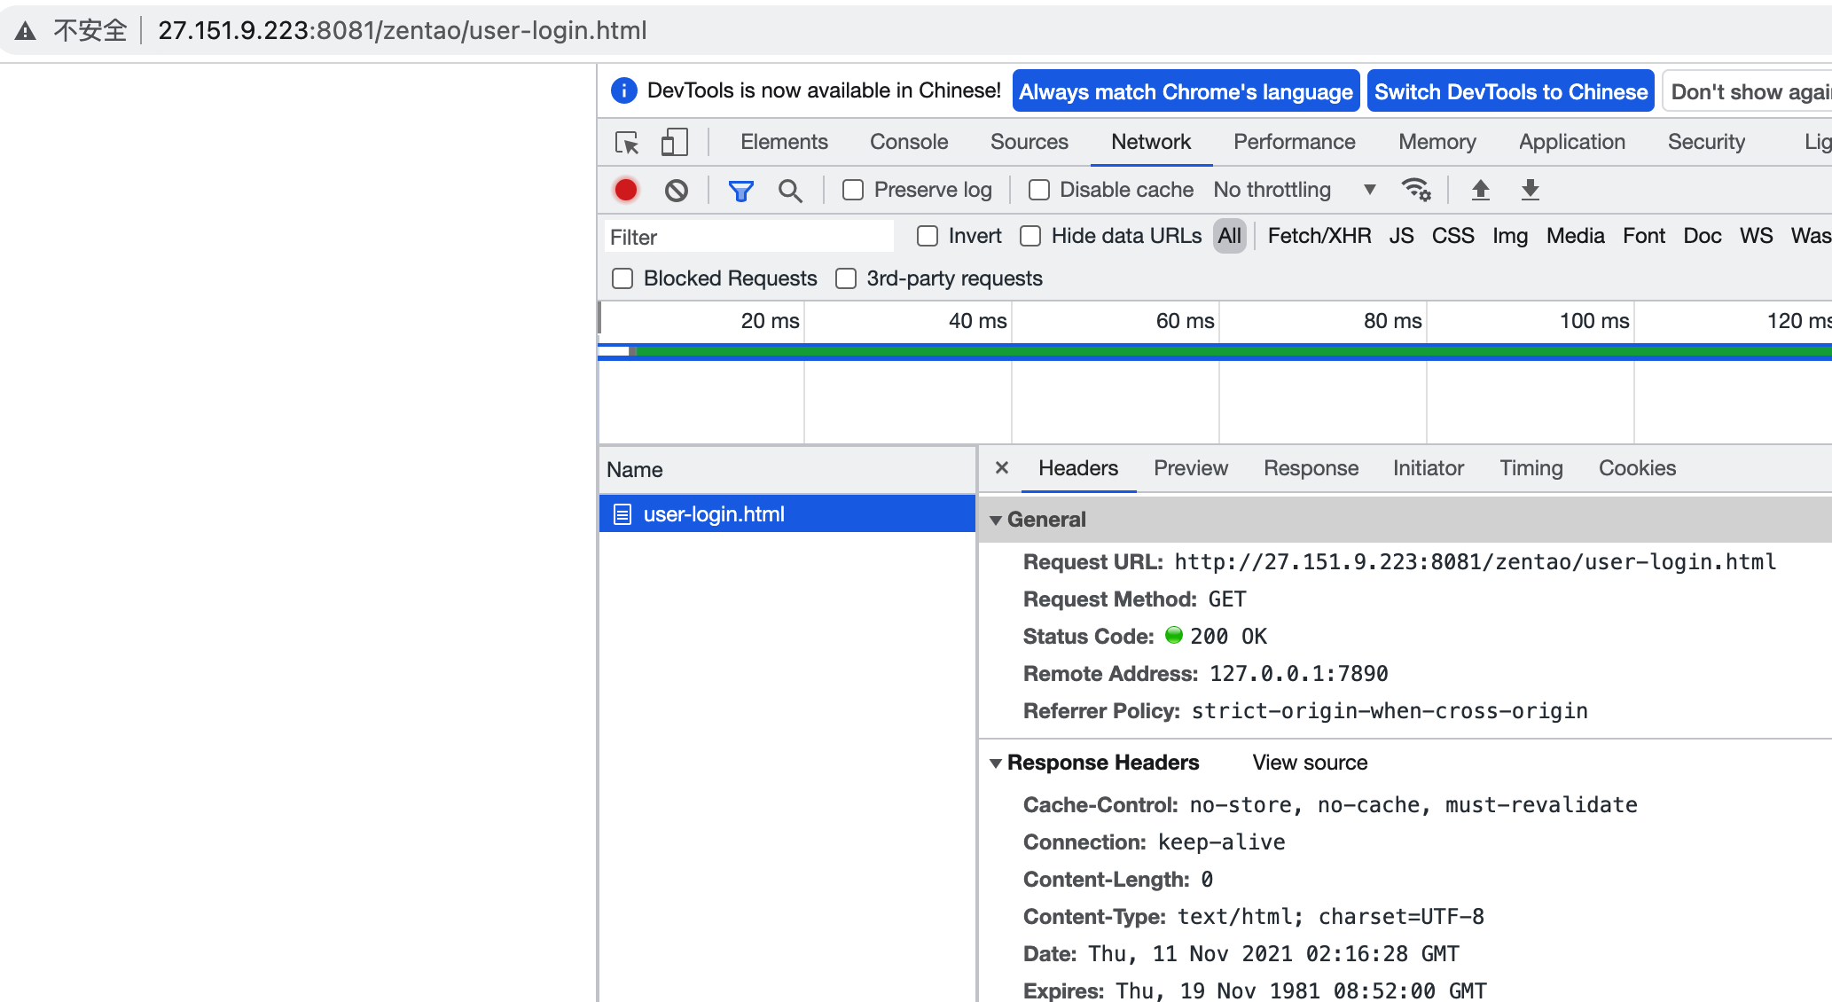Viewport: 1832px width, 1002px height.
Task: Open the Timing tab of the request
Action: tap(1531, 468)
